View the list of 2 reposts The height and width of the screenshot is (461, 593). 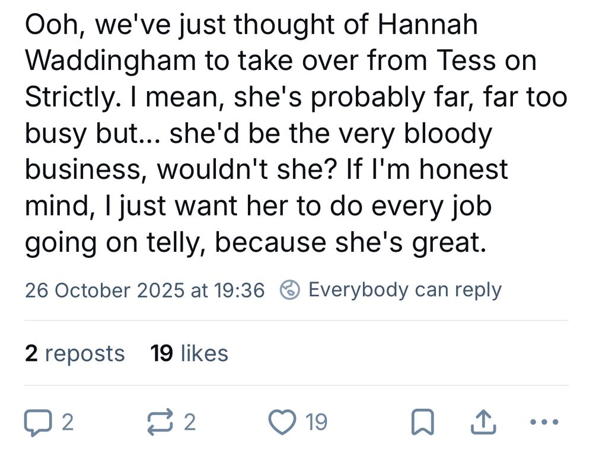(75, 354)
